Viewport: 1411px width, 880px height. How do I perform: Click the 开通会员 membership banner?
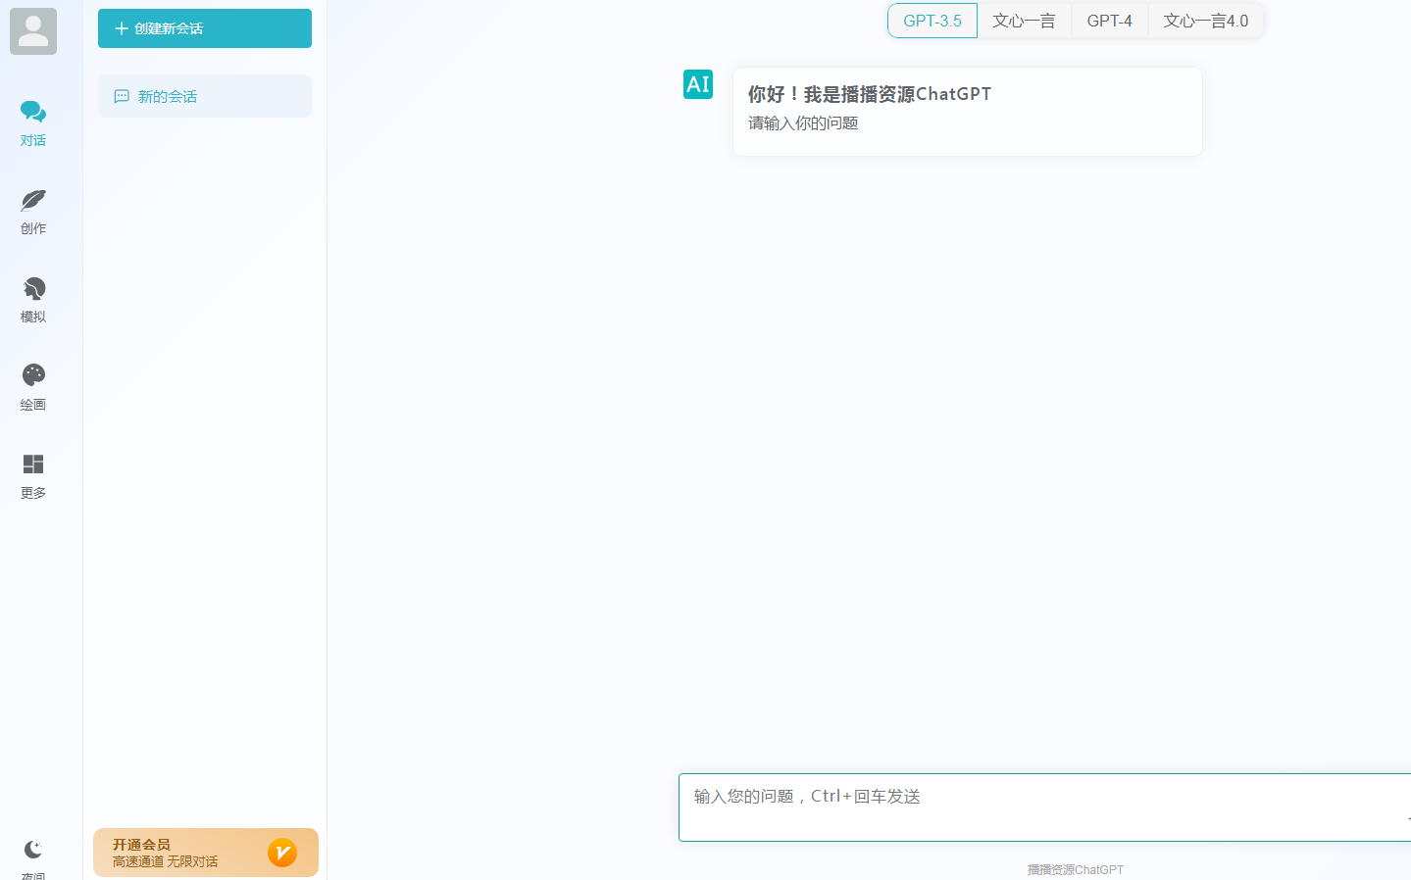pos(206,853)
